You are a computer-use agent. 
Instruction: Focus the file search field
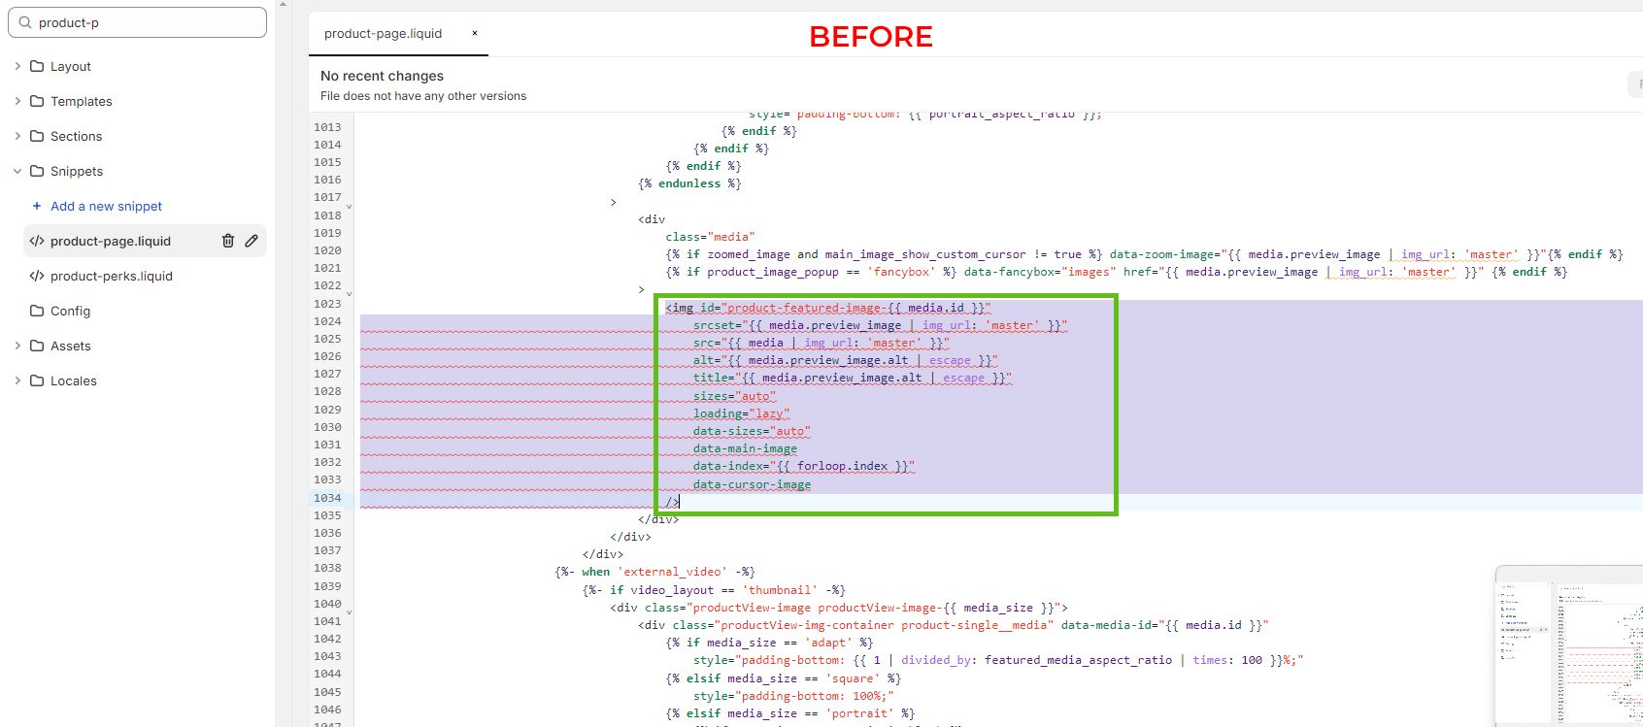137,22
